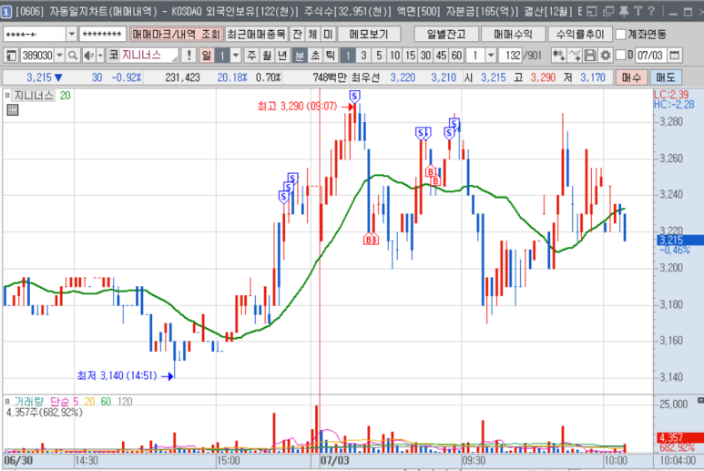The width and height of the screenshot is (704, 471).
Task: Select the 30 minute interval button
Action: [x=425, y=56]
